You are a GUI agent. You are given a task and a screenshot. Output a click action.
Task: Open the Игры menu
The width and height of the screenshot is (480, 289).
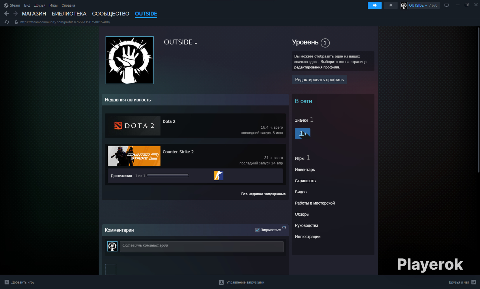click(53, 5)
